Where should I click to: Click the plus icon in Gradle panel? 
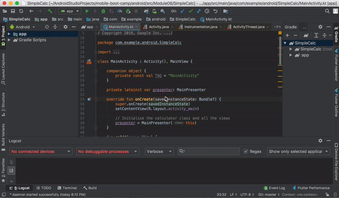click(287, 35)
